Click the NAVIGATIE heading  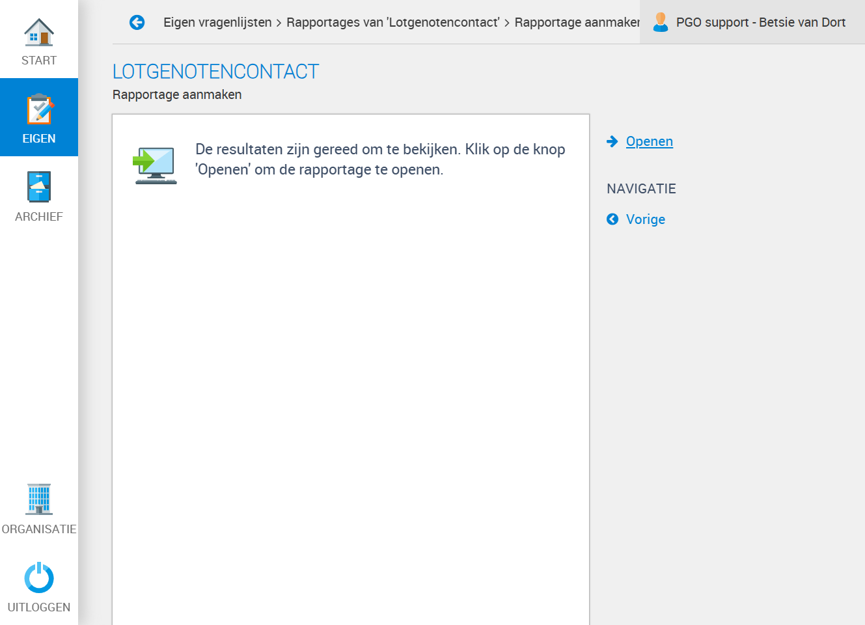(641, 189)
